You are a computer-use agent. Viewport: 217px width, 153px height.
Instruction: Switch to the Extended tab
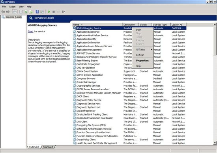pyautogui.click(x=34, y=147)
